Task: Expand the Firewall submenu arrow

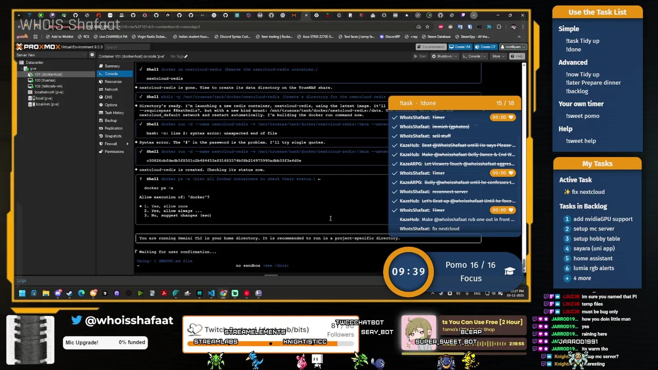Action: coord(127,144)
